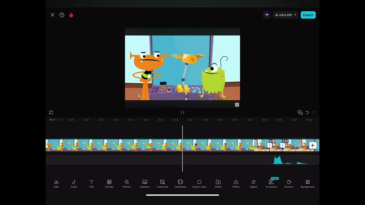
Task: Open the Audio tool
Action: (74, 184)
